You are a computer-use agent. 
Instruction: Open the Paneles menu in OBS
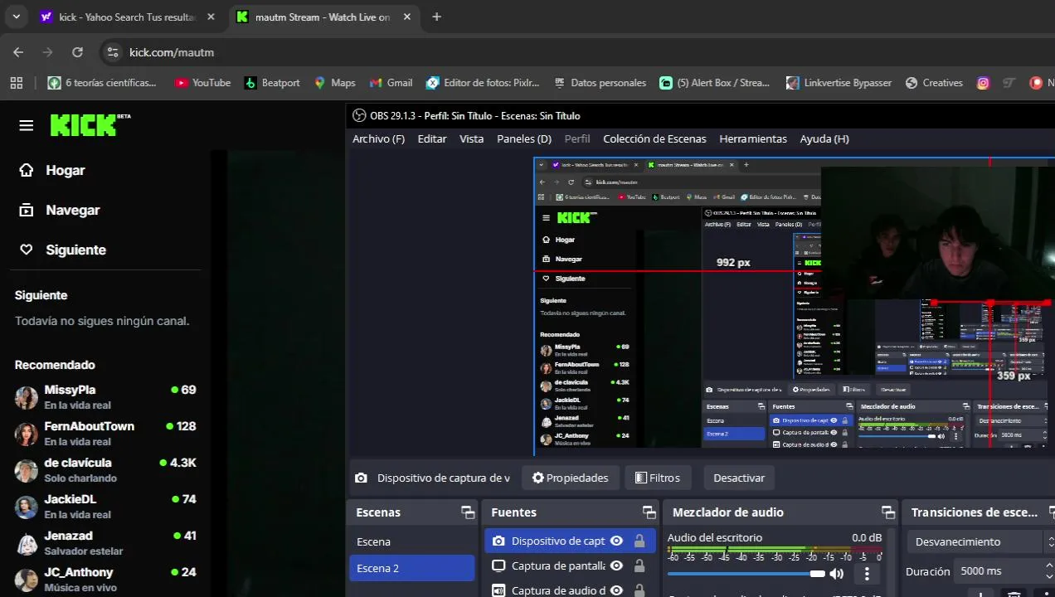(524, 138)
